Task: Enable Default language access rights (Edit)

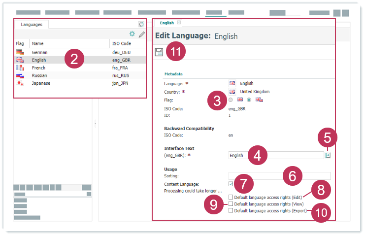Action: [x=231, y=197]
